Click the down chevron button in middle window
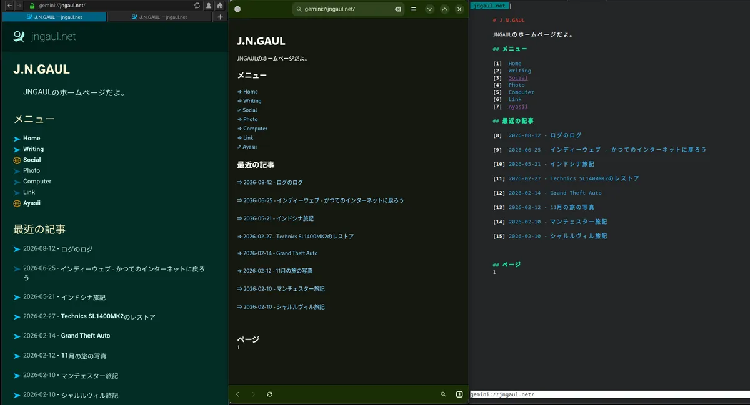This screenshot has height=405, width=750. pos(430,9)
